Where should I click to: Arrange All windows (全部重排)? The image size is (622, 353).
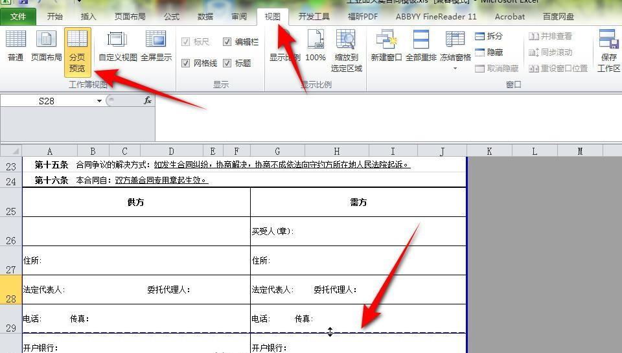coord(421,45)
